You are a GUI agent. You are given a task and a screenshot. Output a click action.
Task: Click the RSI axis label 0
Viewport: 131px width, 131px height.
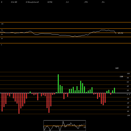tap(1, 45)
